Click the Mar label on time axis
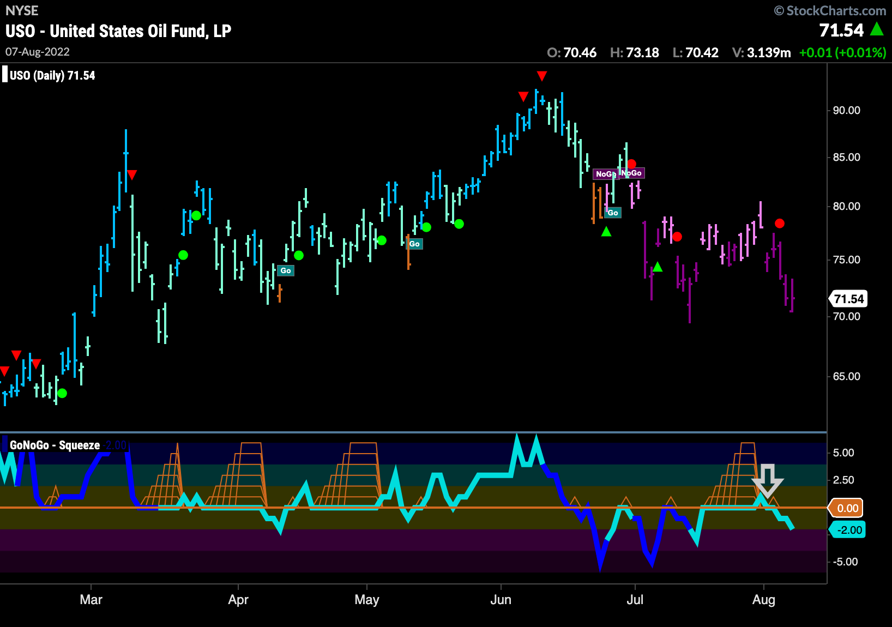This screenshot has height=627, width=892. (91, 600)
